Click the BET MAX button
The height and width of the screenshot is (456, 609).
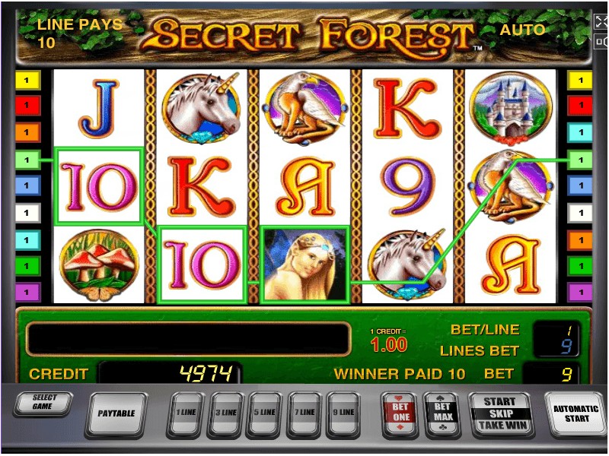[x=442, y=413]
